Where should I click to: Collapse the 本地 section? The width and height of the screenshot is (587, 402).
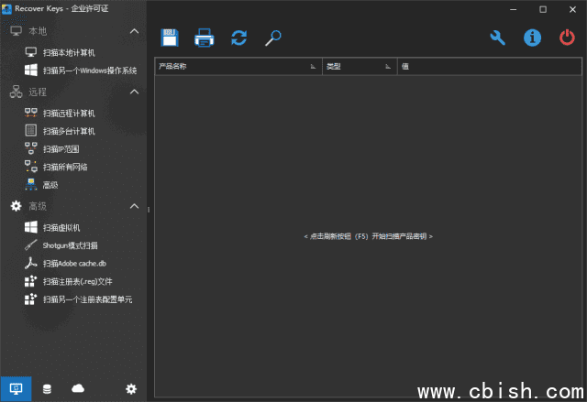coord(134,31)
